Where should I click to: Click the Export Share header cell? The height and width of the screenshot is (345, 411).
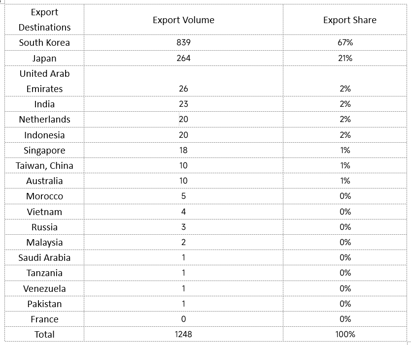pos(345,20)
